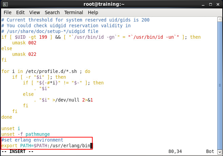
Task: Click the '-- INSERT --' mode indicator
Action: 18,151
